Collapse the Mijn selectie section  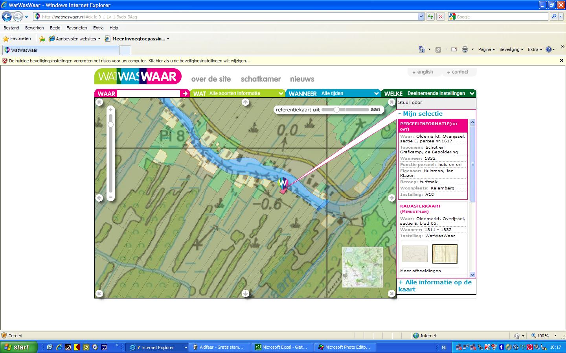point(421,113)
